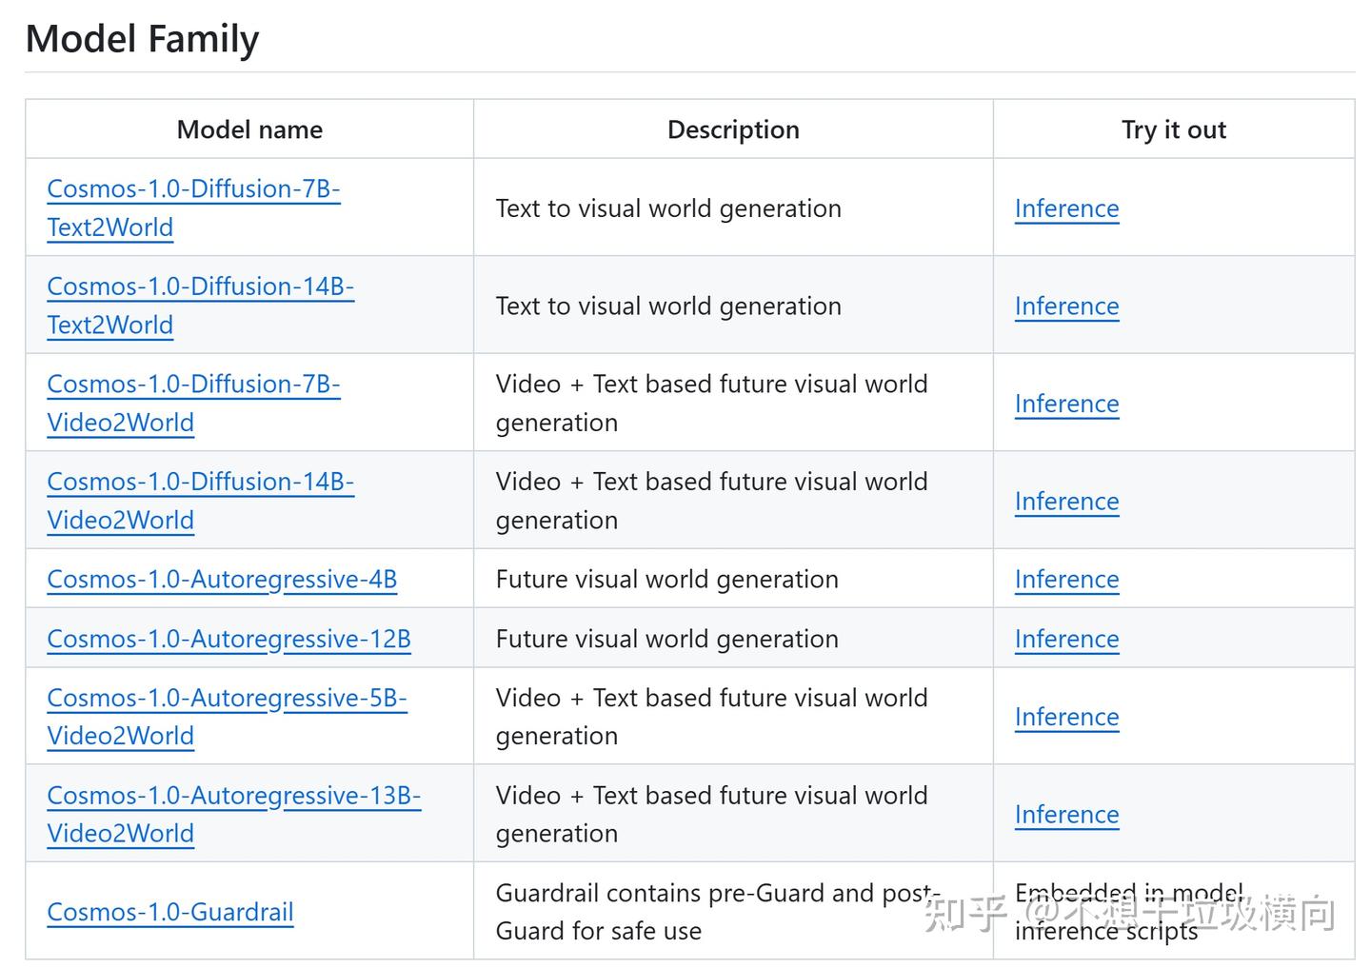
Task: Open Cosmos-1.0-Autoregressive-5B-Video2World model link
Action: [227, 699]
